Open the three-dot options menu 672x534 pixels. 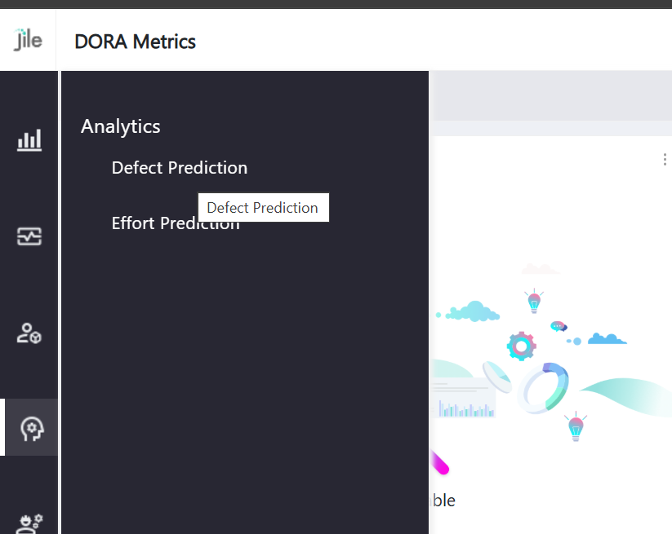tap(665, 160)
